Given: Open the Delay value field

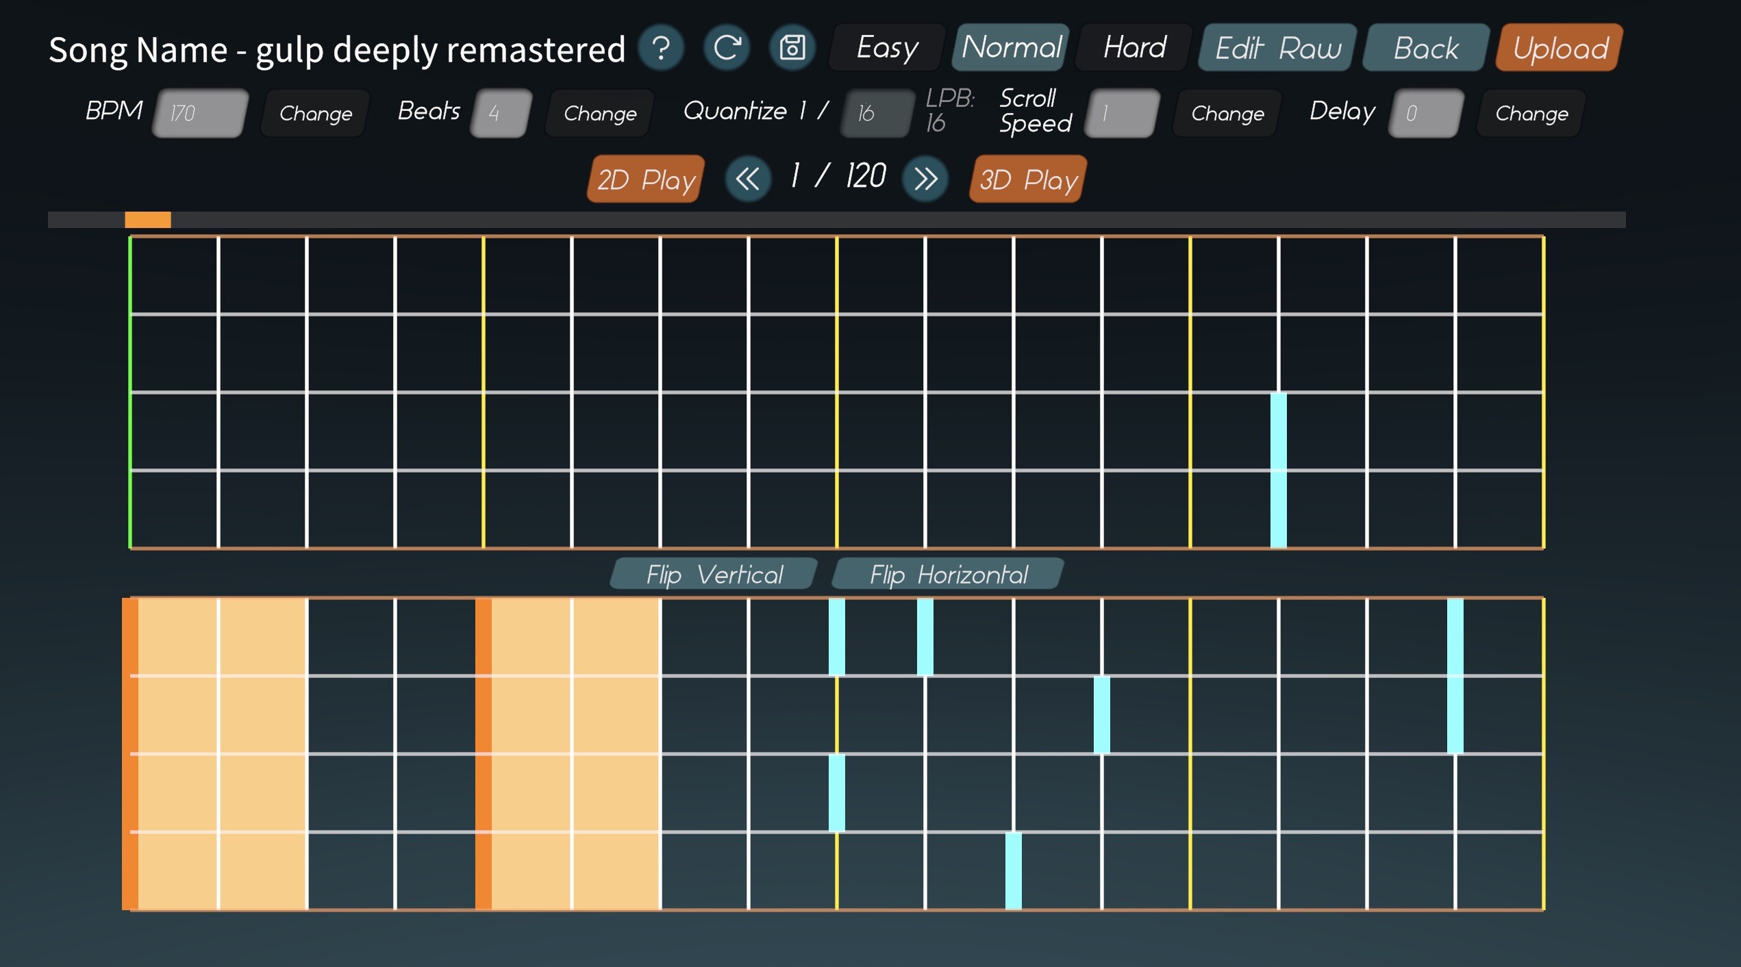Looking at the screenshot, I should tap(1424, 113).
